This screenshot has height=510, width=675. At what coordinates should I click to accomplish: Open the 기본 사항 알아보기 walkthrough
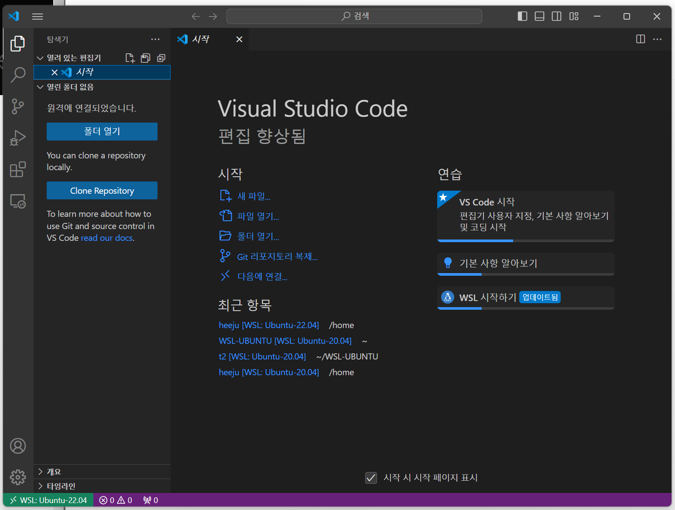[x=526, y=263]
